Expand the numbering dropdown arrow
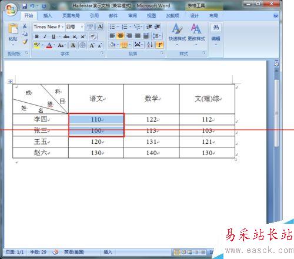294x259 pixels. (131, 26)
